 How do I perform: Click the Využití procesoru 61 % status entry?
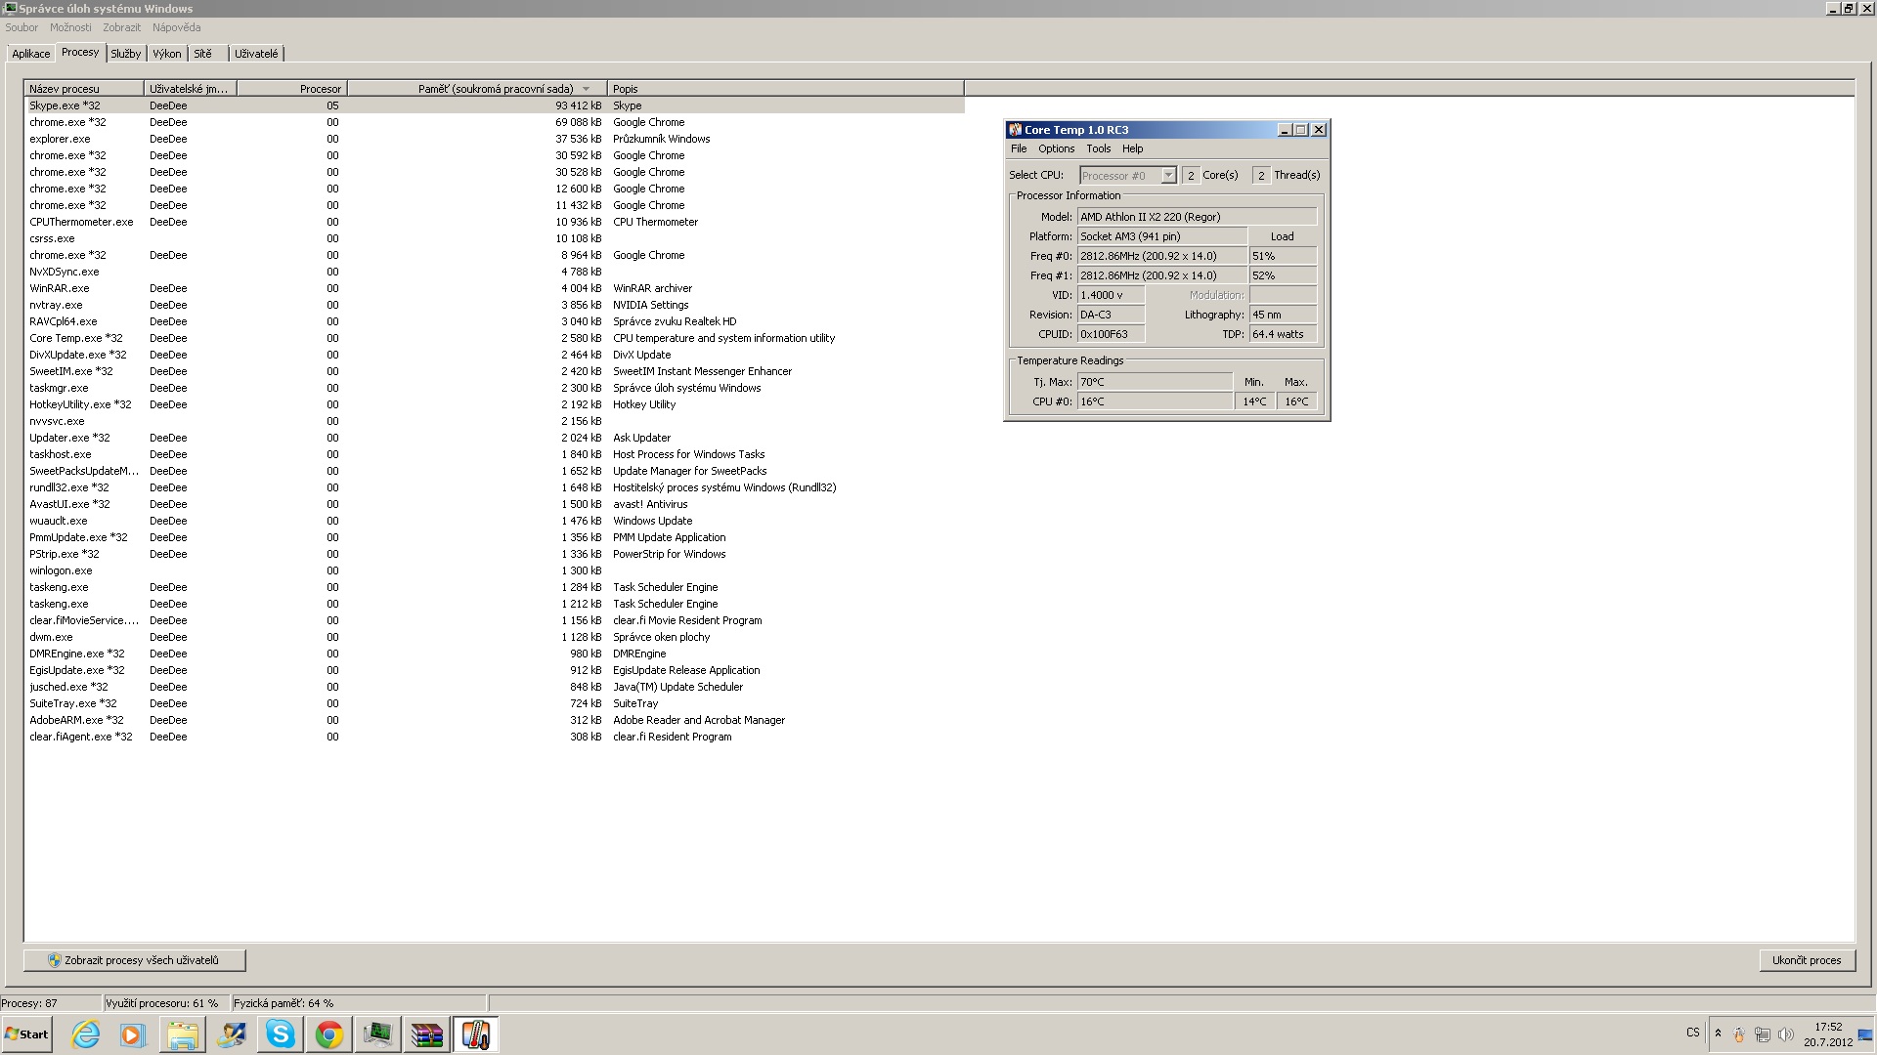tap(165, 1003)
